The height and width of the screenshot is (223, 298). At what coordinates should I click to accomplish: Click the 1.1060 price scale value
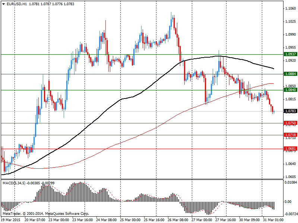291,8
